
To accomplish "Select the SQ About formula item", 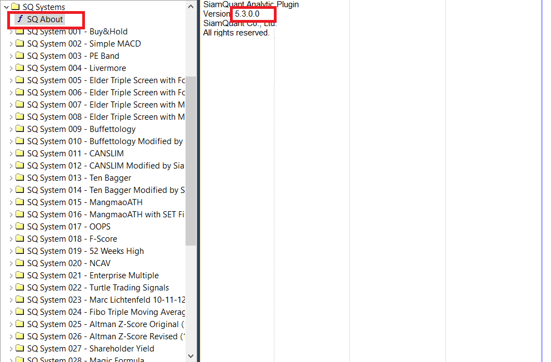I will 45,19.
